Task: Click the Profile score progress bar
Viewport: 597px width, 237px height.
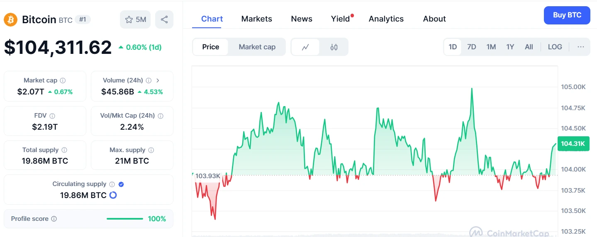Action: pyautogui.click(x=125, y=219)
